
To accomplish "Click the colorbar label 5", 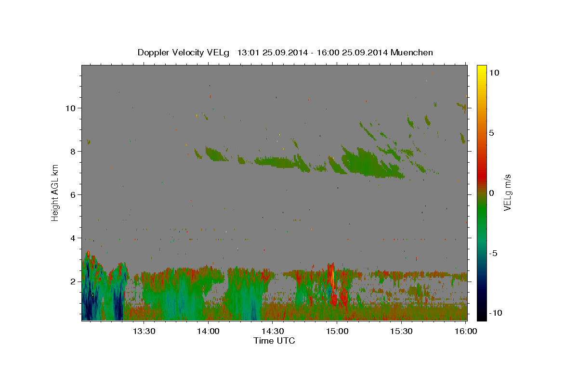I will tap(492, 133).
